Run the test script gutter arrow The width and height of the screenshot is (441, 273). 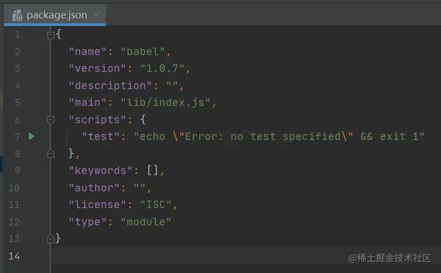pyautogui.click(x=31, y=136)
